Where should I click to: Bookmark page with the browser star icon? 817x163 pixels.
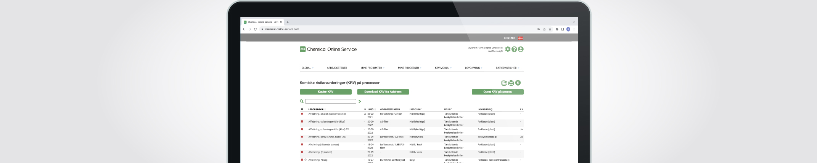[550, 29]
